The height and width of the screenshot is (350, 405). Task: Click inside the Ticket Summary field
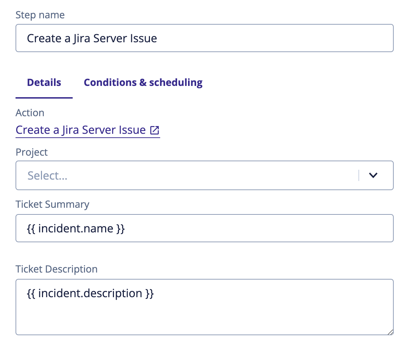(x=205, y=228)
